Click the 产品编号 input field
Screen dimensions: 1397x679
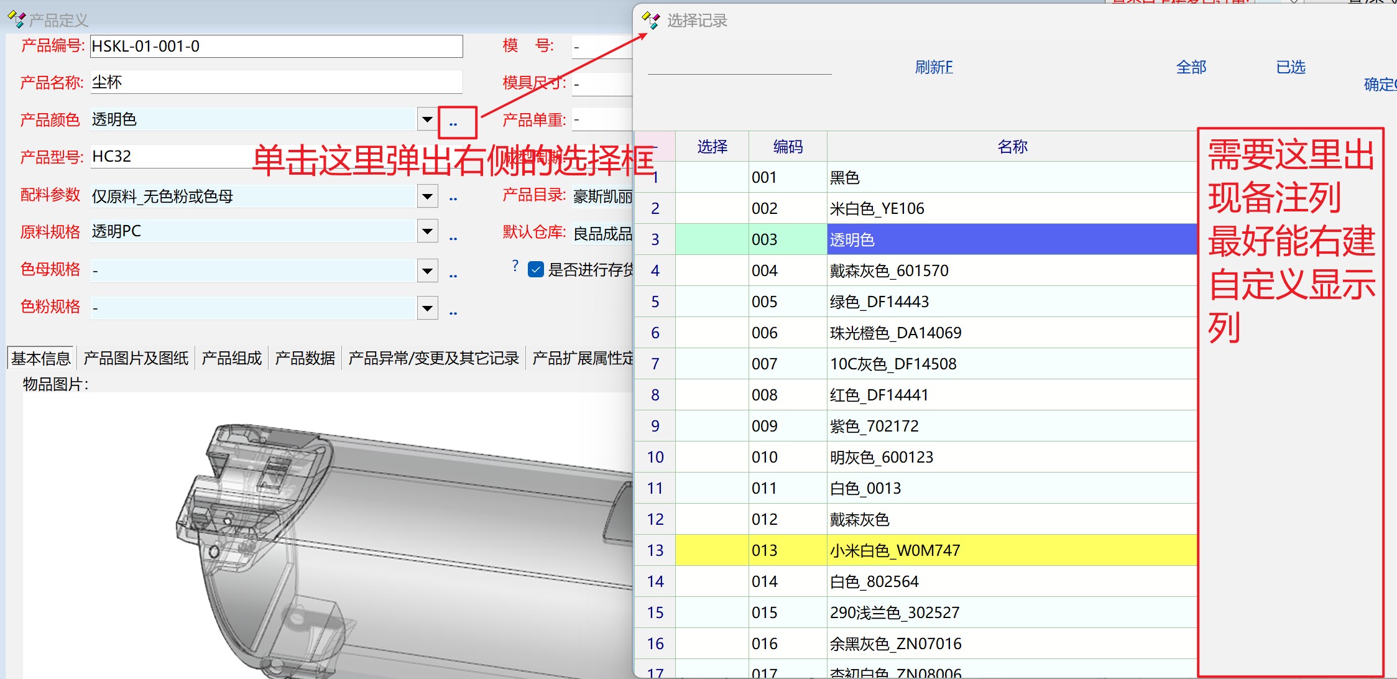pos(276,47)
